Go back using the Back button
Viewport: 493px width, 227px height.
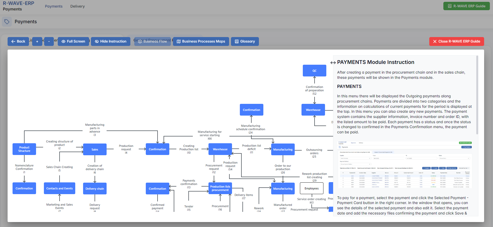(x=18, y=41)
